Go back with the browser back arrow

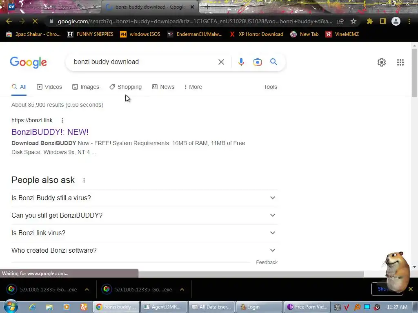tap(9, 21)
